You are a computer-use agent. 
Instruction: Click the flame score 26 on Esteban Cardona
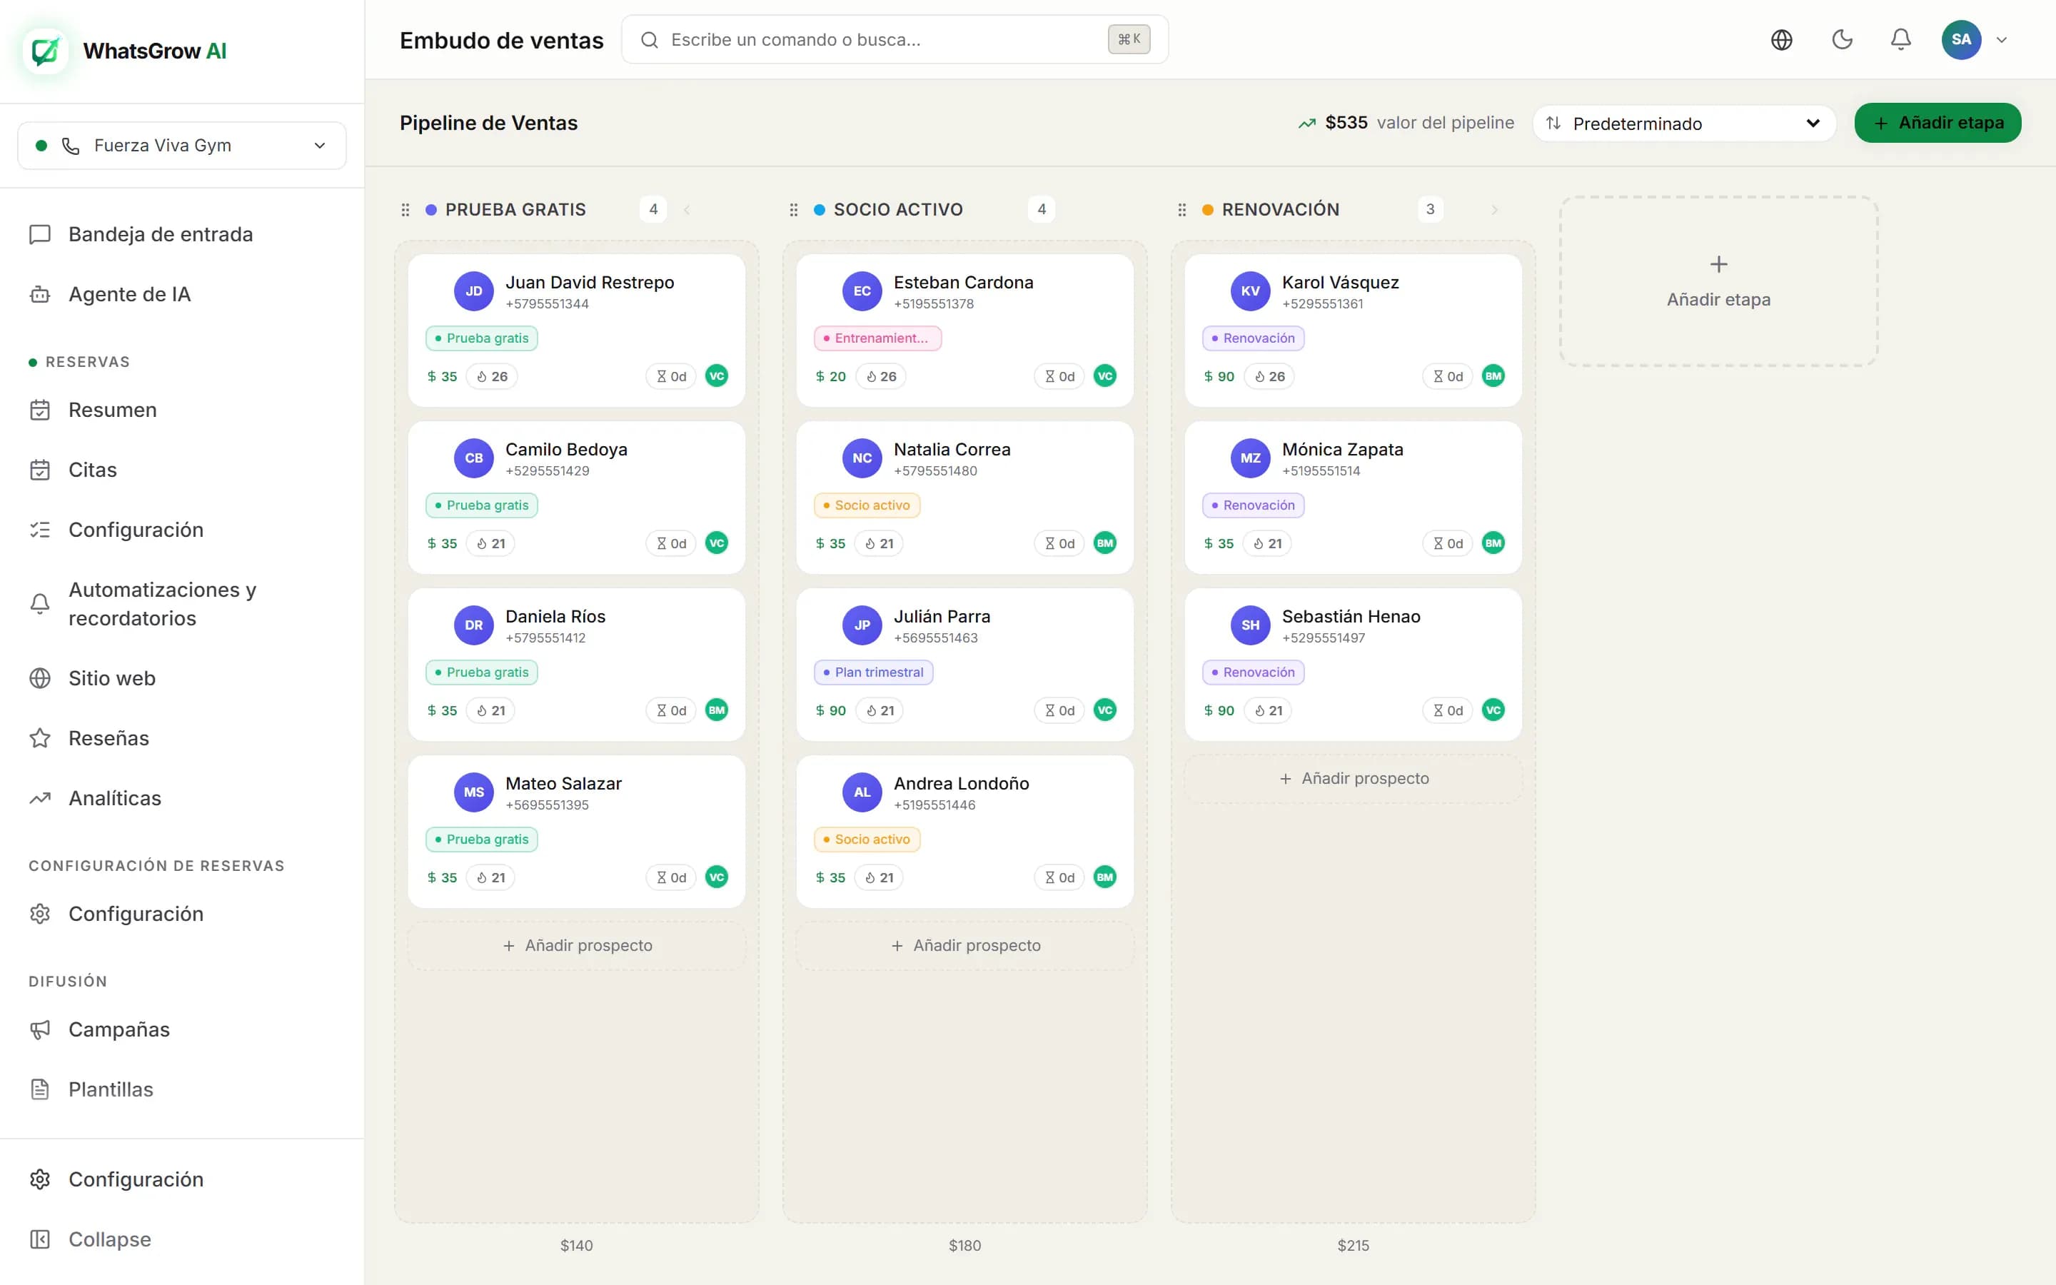pyautogui.click(x=881, y=376)
